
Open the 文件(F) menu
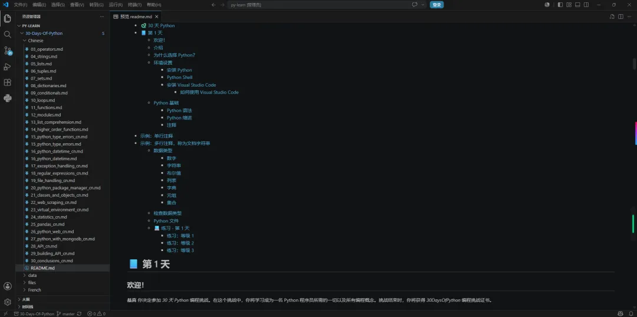pyautogui.click(x=20, y=5)
